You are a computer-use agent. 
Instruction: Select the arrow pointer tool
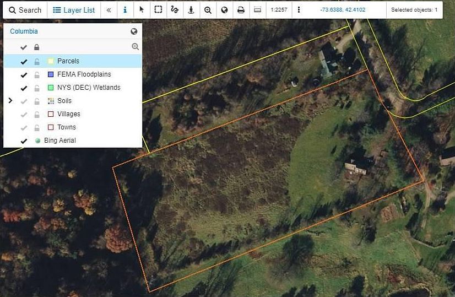click(x=142, y=10)
